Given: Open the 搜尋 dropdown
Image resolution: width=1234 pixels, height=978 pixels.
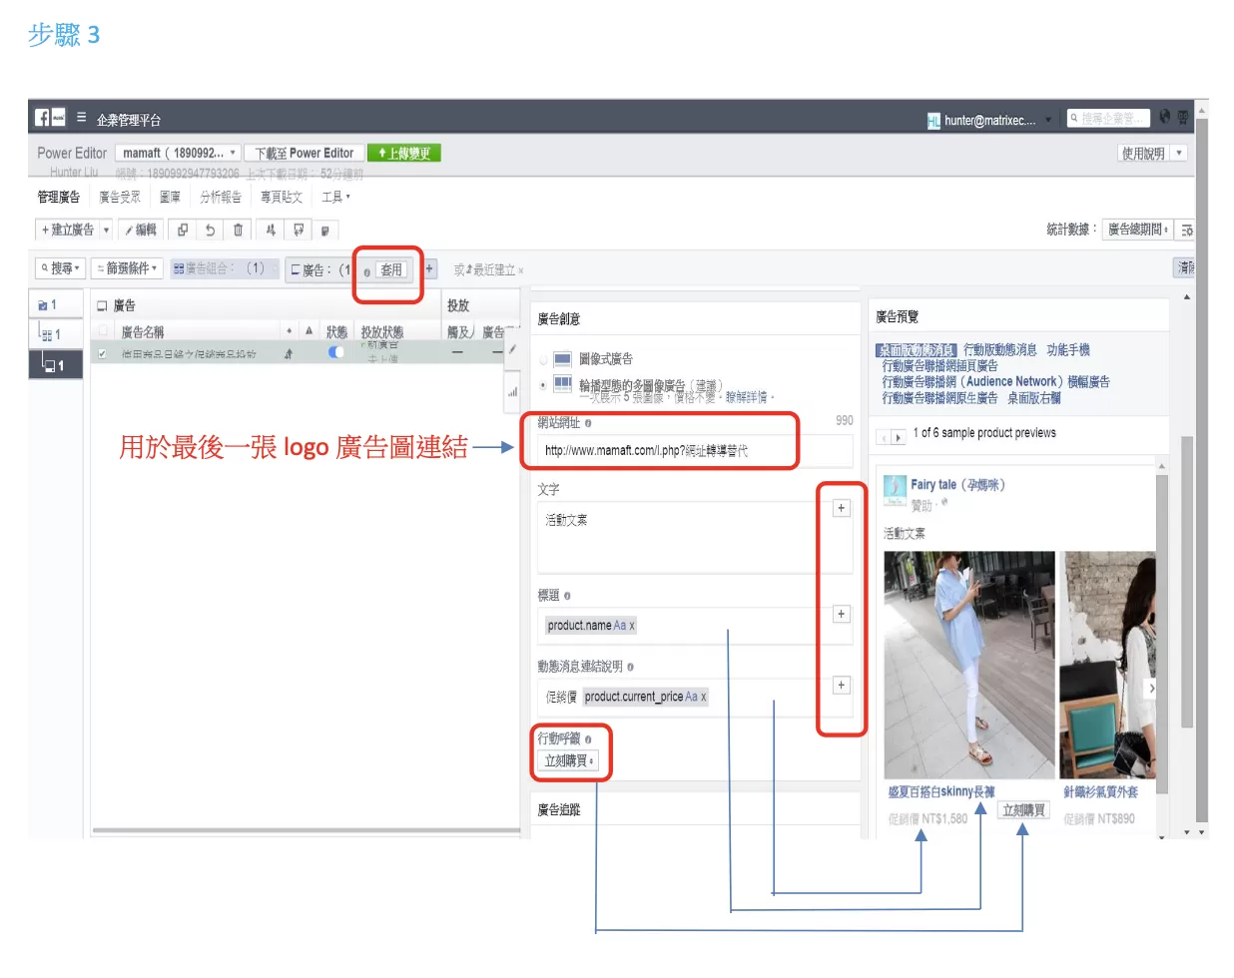Looking at the screenshot, I should 60,268.
